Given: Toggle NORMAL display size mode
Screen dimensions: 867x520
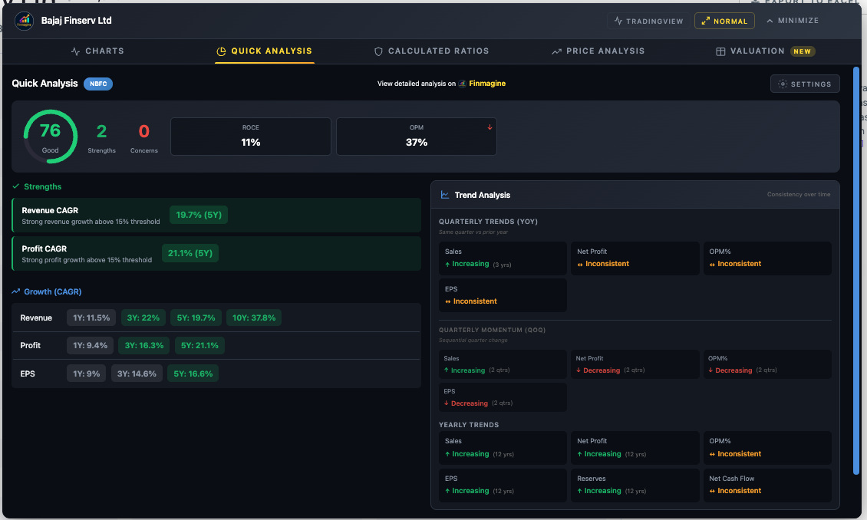Looking at the screenshot, I should 724,21.
